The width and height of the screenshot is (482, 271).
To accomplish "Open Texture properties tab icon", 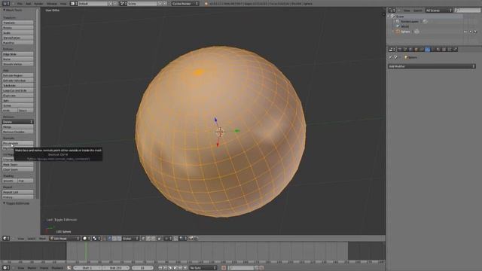I will click(444, 50).
